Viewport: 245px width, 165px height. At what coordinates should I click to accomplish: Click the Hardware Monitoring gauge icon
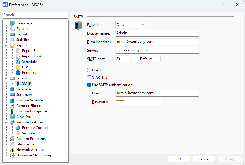(12, 155)
